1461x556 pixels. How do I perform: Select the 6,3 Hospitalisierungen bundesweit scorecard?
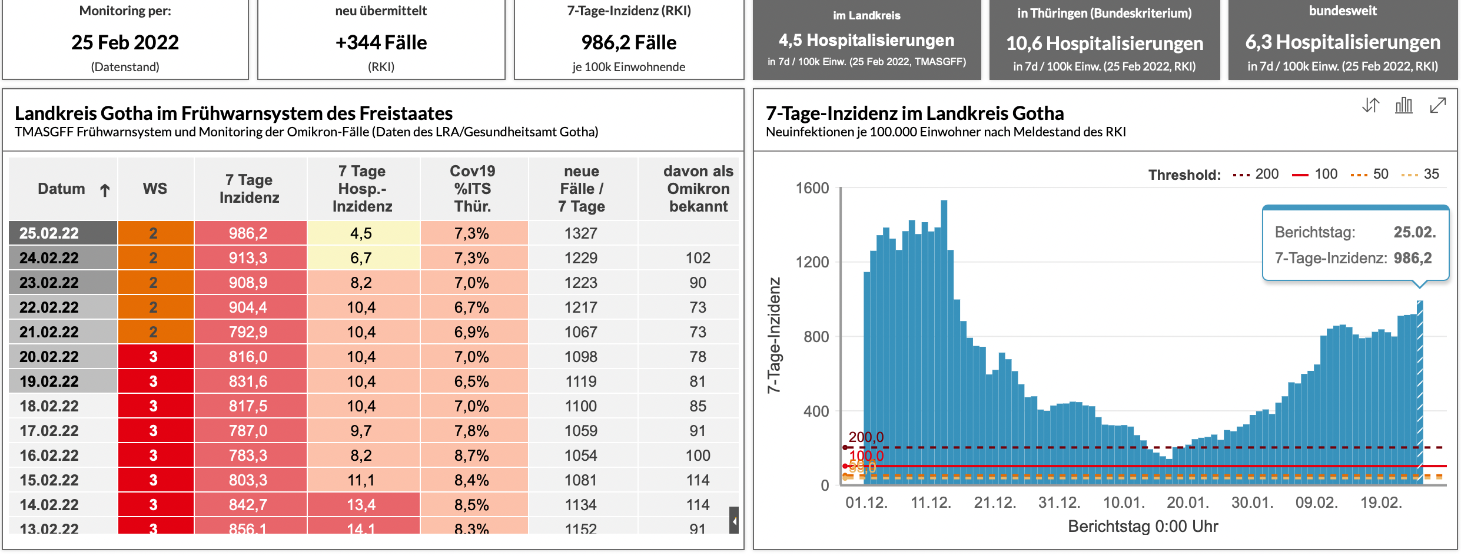point(1343,39)
